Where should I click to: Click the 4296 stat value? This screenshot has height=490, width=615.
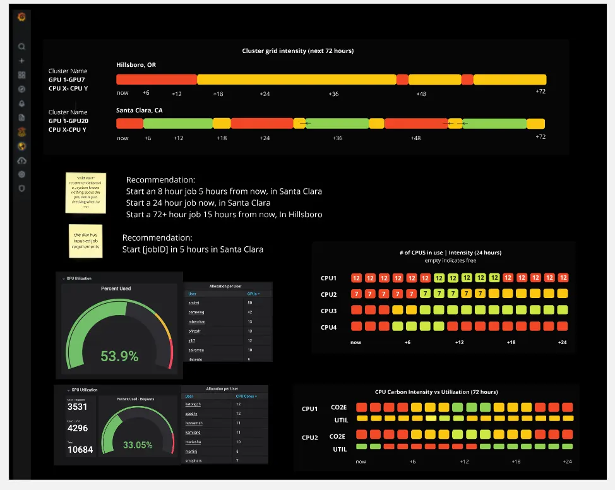(x=77, y=428)
